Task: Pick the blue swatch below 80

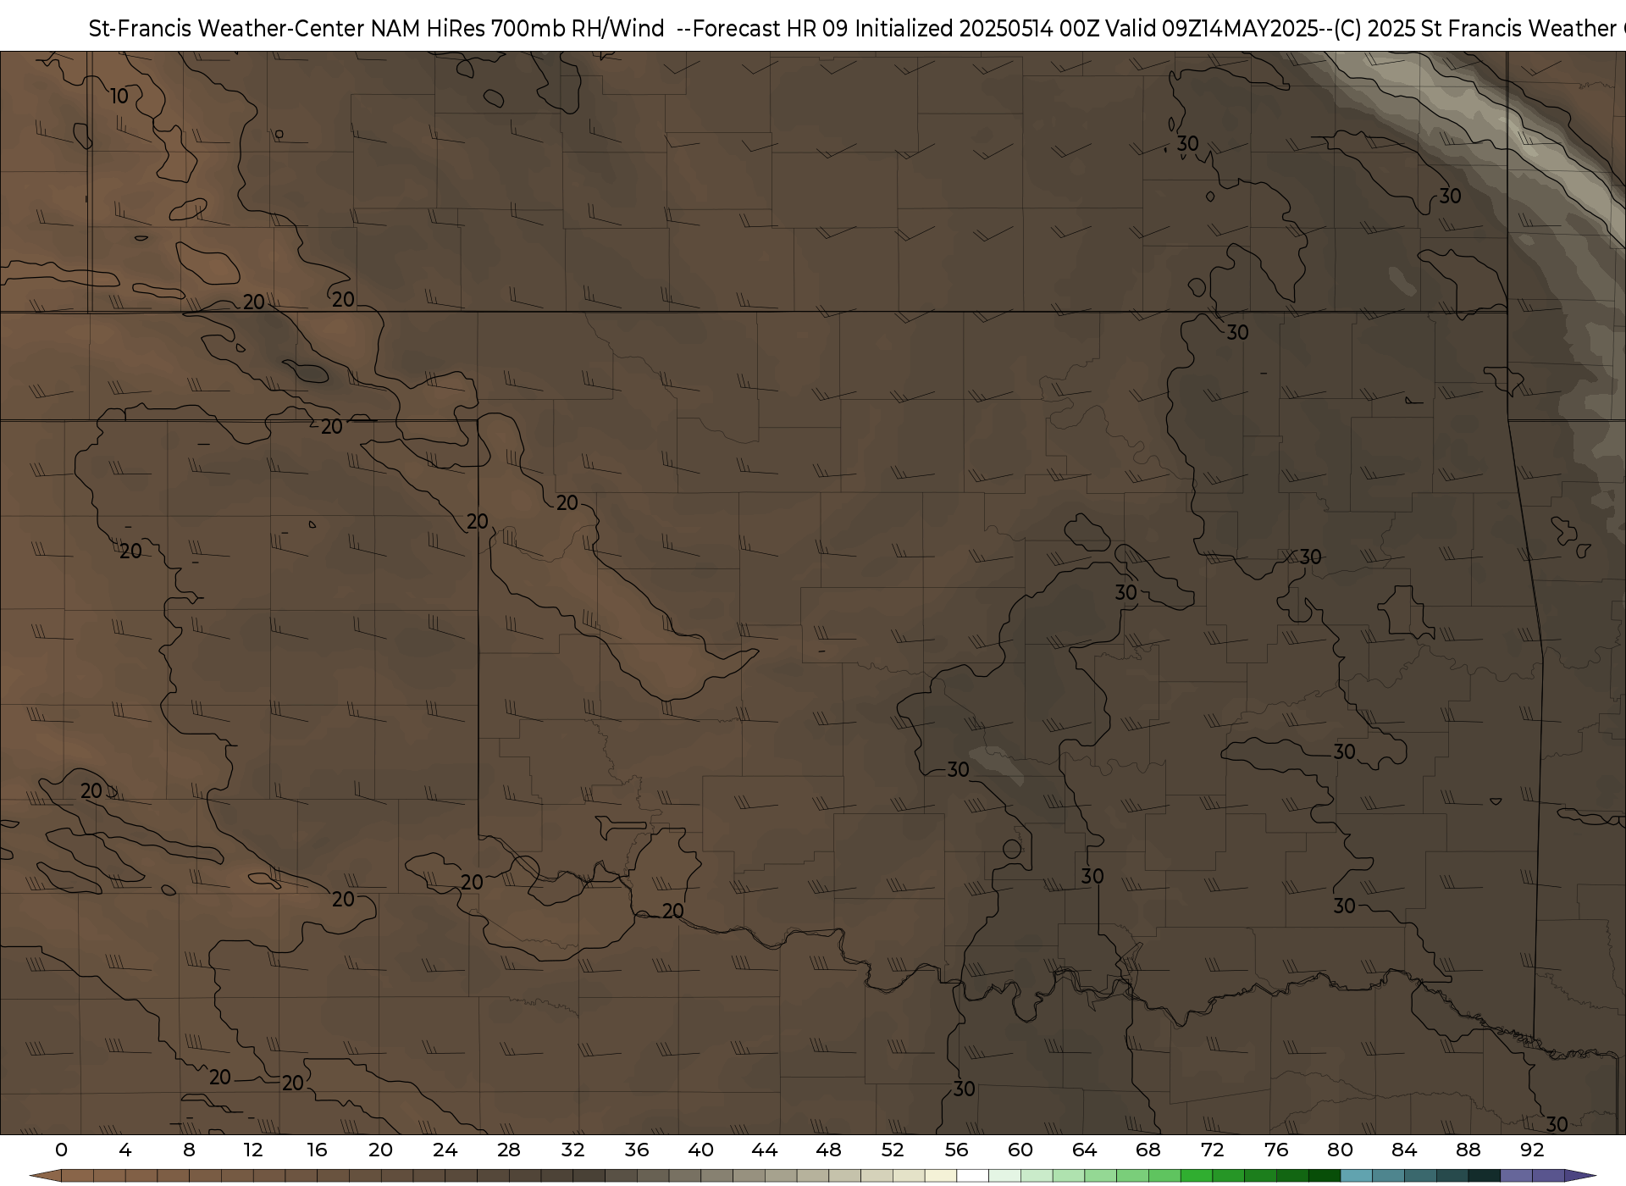Action: [x=1356, y=1176]
